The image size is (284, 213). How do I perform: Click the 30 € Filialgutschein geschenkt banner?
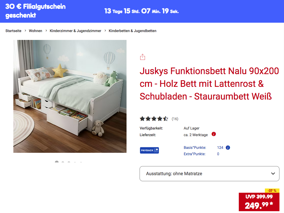point(35,11)
